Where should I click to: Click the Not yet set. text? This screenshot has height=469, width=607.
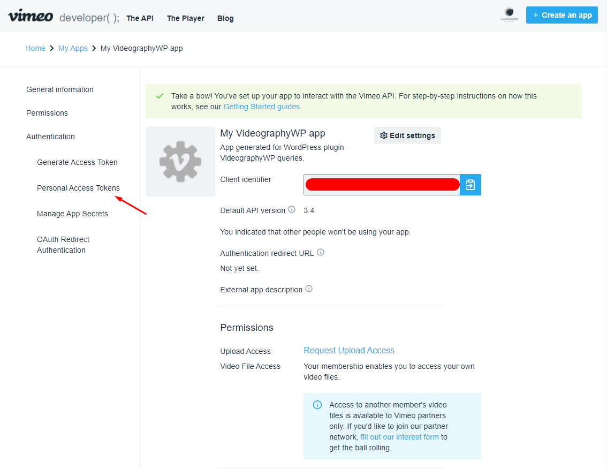click(239, 268)
